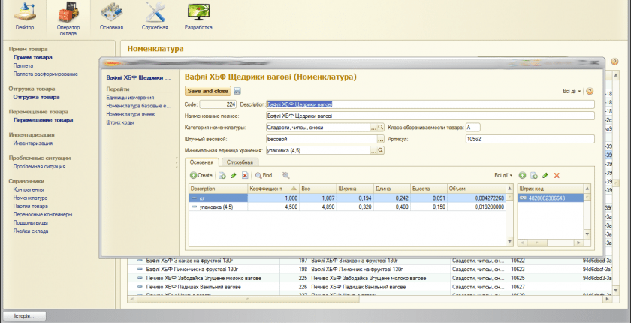
Task: Go to Штрих коды navigation link
Action: (120, 122)
